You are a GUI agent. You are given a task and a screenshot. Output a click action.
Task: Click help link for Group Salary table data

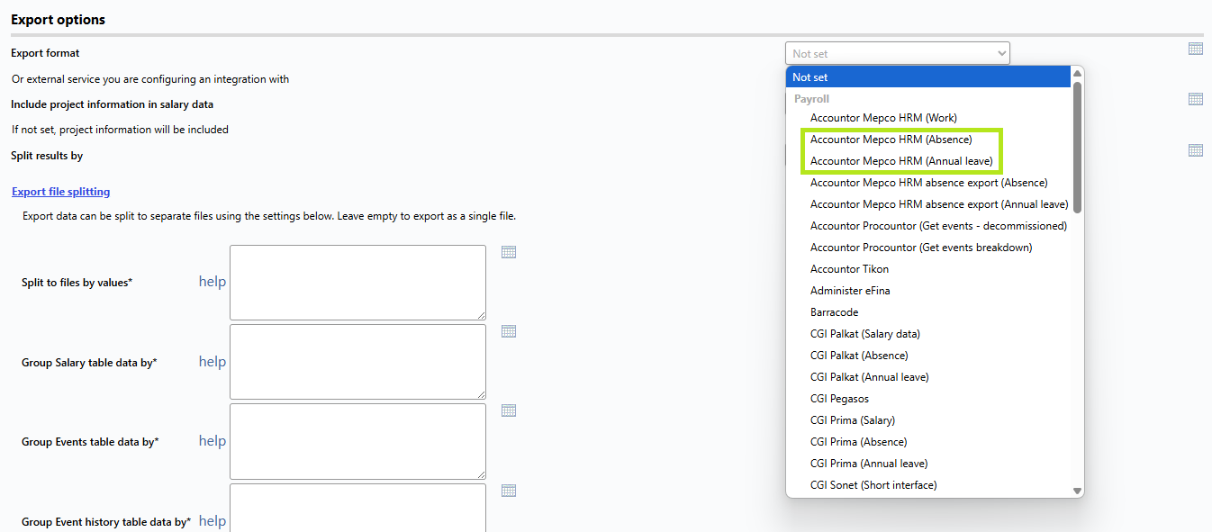coord(213,361)
